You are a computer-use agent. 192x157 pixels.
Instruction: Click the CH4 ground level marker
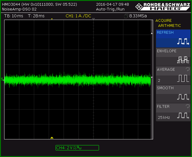coord(3,79)
